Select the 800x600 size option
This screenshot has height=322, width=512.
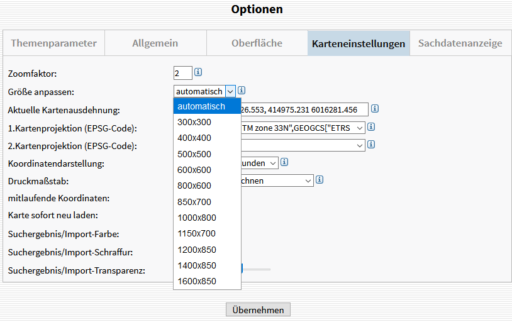coord(194,186)
